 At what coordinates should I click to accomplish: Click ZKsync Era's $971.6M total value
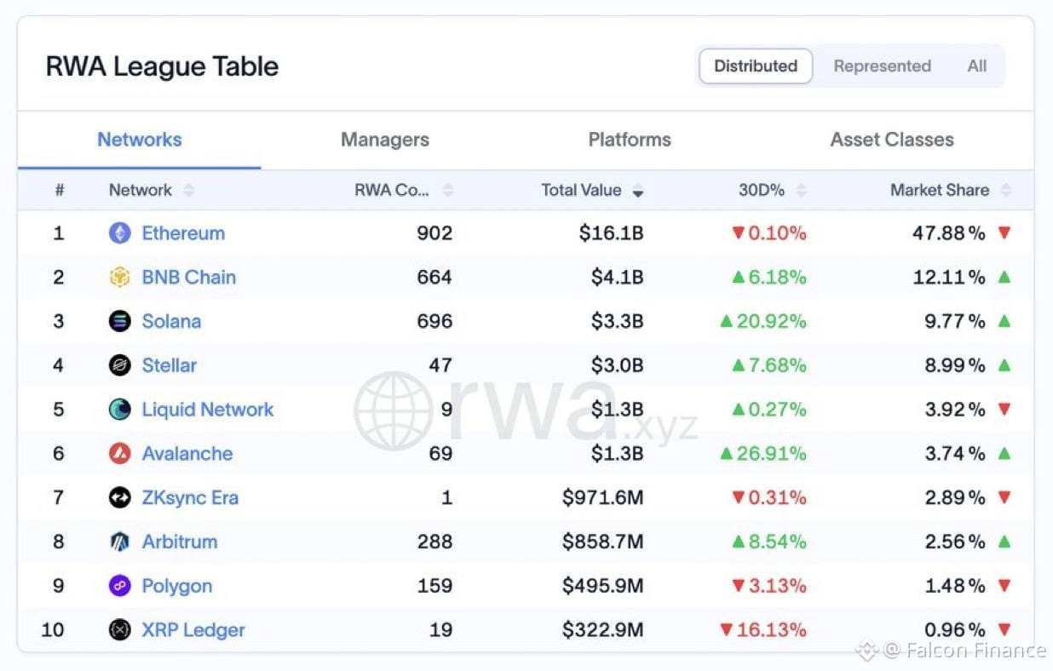[x=602, y=498]
